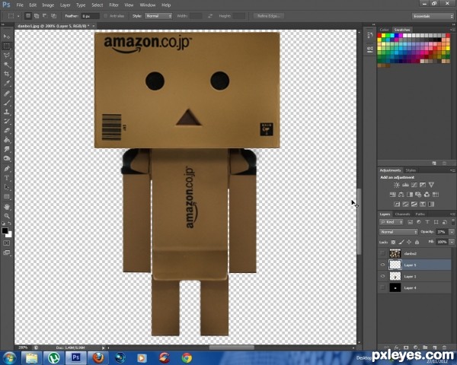Select the Clone Stamp tool

click(7, 112)
